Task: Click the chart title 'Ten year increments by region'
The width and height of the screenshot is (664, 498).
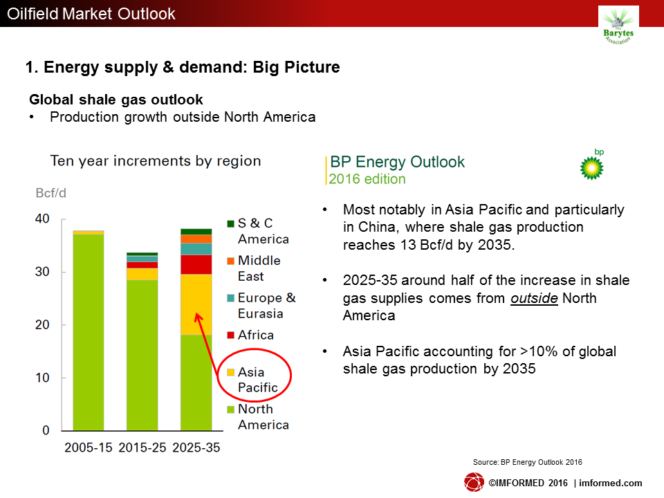Action: [x=156, y=161]
